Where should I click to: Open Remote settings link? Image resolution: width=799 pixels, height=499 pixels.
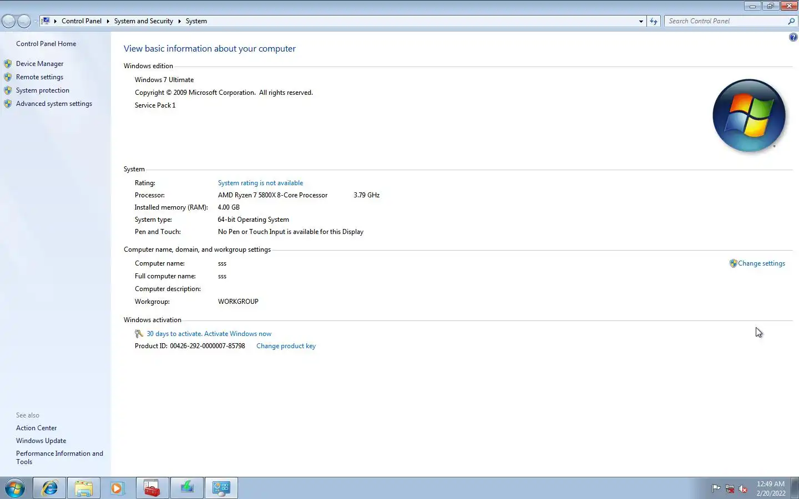[x=39, y=77]
